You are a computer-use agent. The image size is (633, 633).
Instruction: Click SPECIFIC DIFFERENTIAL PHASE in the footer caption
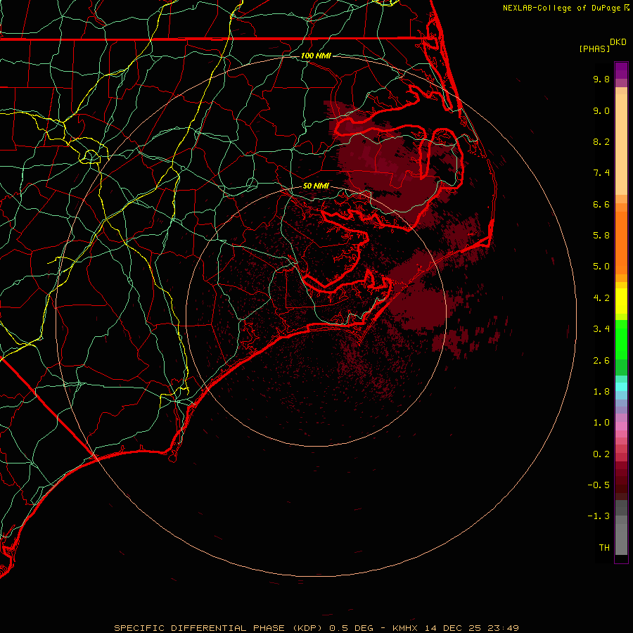click(200, 628)
